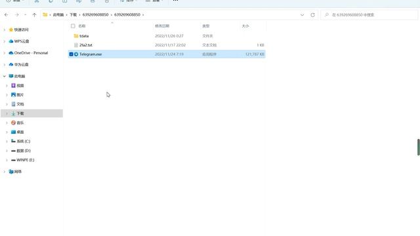Image resolution: width=420 pixels, height=236 pixels.
Task: Open breadcrumb chevron after 此电脑
Action: click(x=66, y=14)
